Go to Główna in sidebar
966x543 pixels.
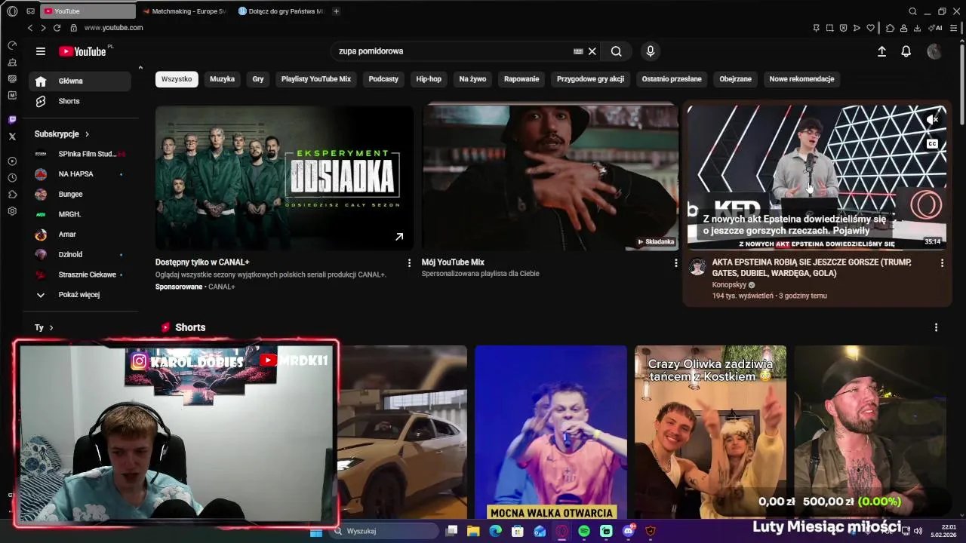pos(80,81)
